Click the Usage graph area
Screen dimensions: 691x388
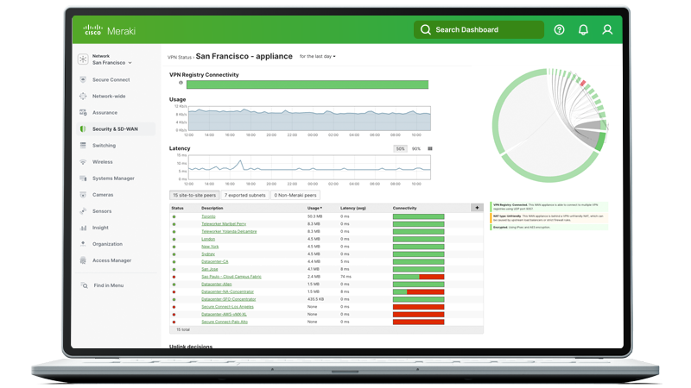click(310, 118)
